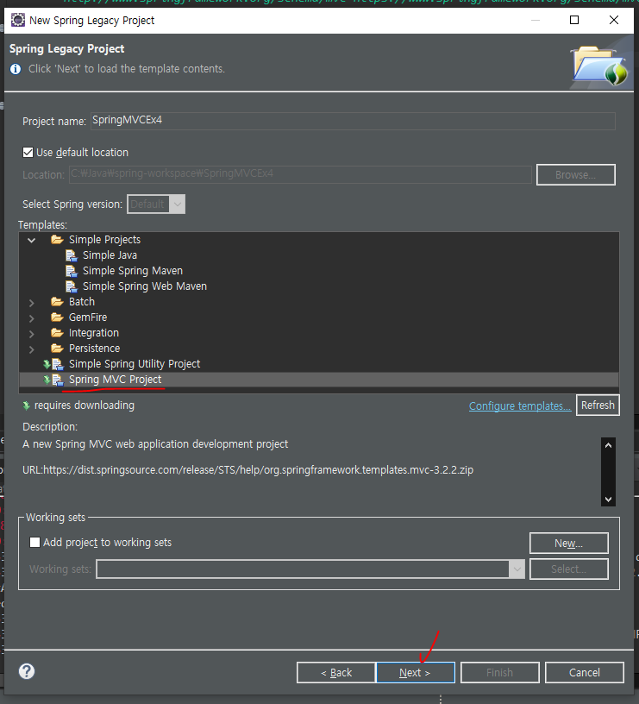Click Simple Spring Maven template icon
Viewport: 639px width, 704px height.
[72, 271]
